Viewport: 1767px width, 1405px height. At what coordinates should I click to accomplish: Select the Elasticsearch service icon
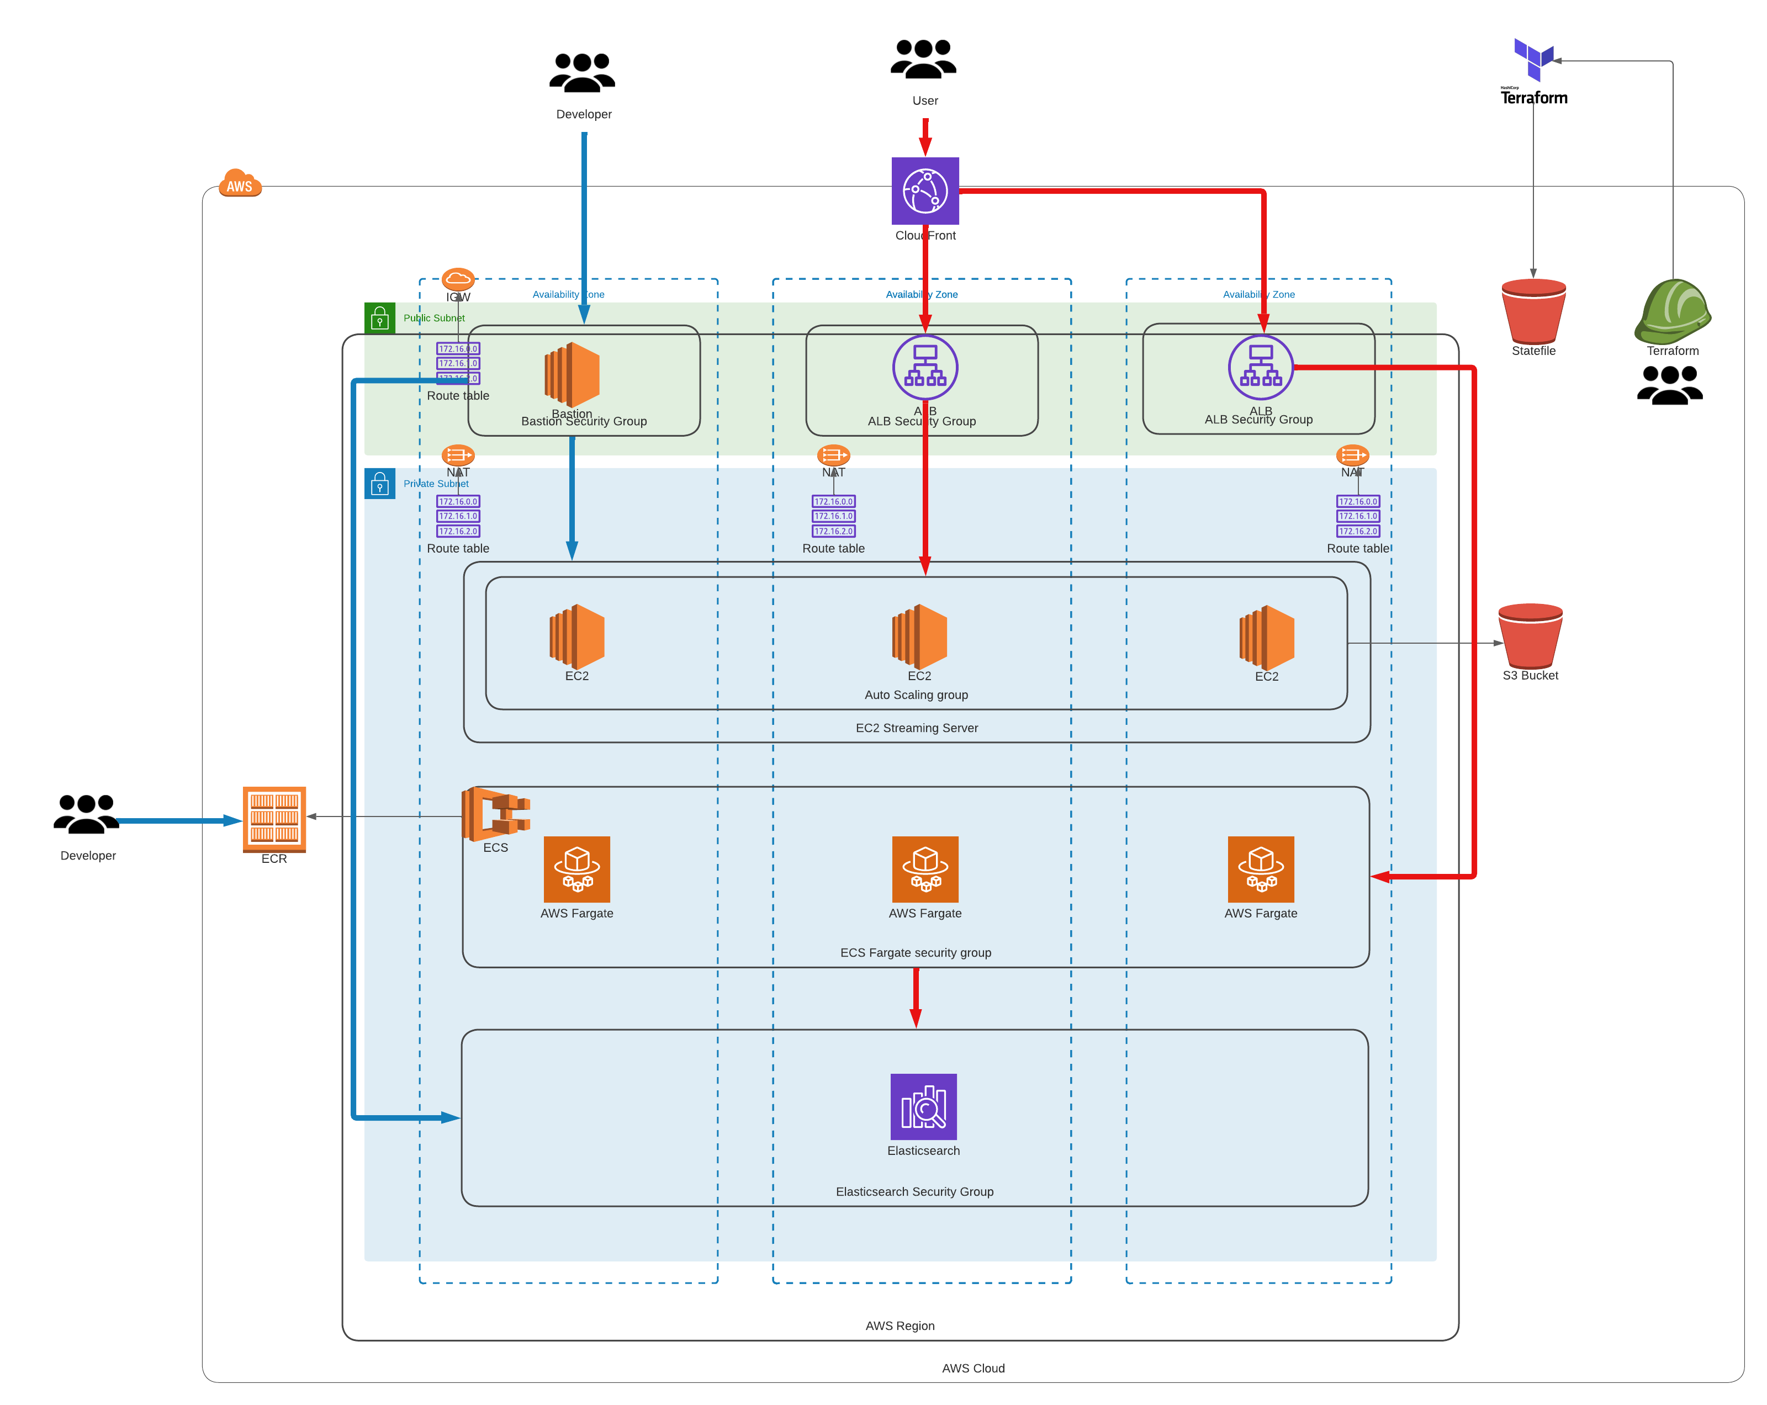pos(923,1106)
